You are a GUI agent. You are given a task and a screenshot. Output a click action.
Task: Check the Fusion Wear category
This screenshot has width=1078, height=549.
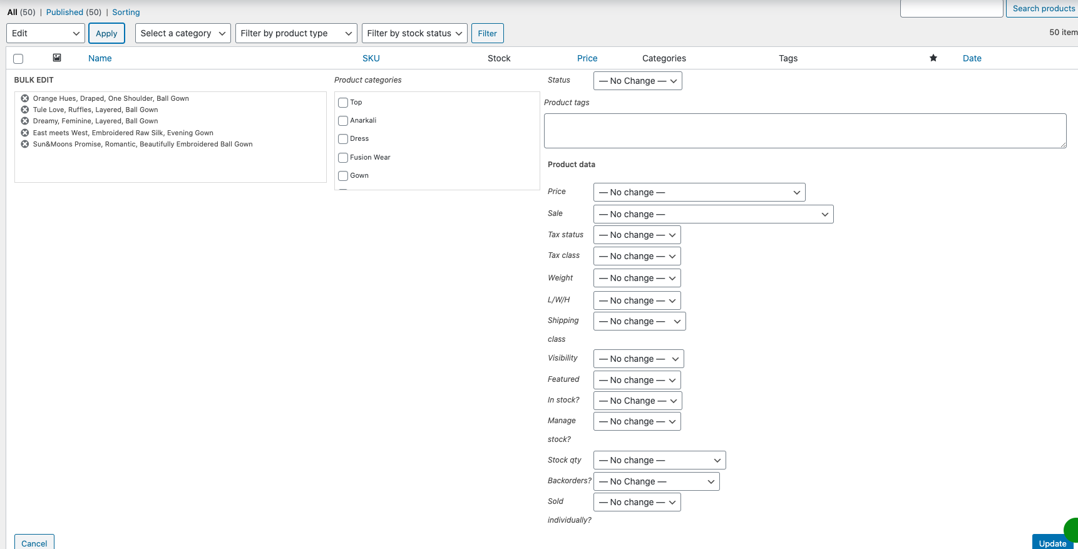(343, 158)
